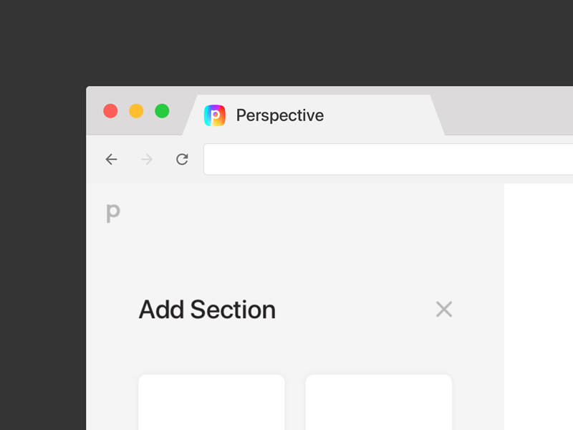The image size is (573, 430).
Task: Select the Perspective browser tab title
Action: coord(279,115)
